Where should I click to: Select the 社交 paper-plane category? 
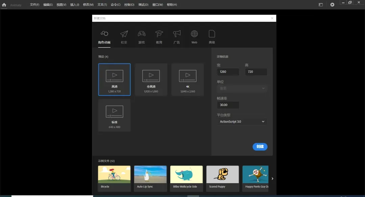coord(124,37)
